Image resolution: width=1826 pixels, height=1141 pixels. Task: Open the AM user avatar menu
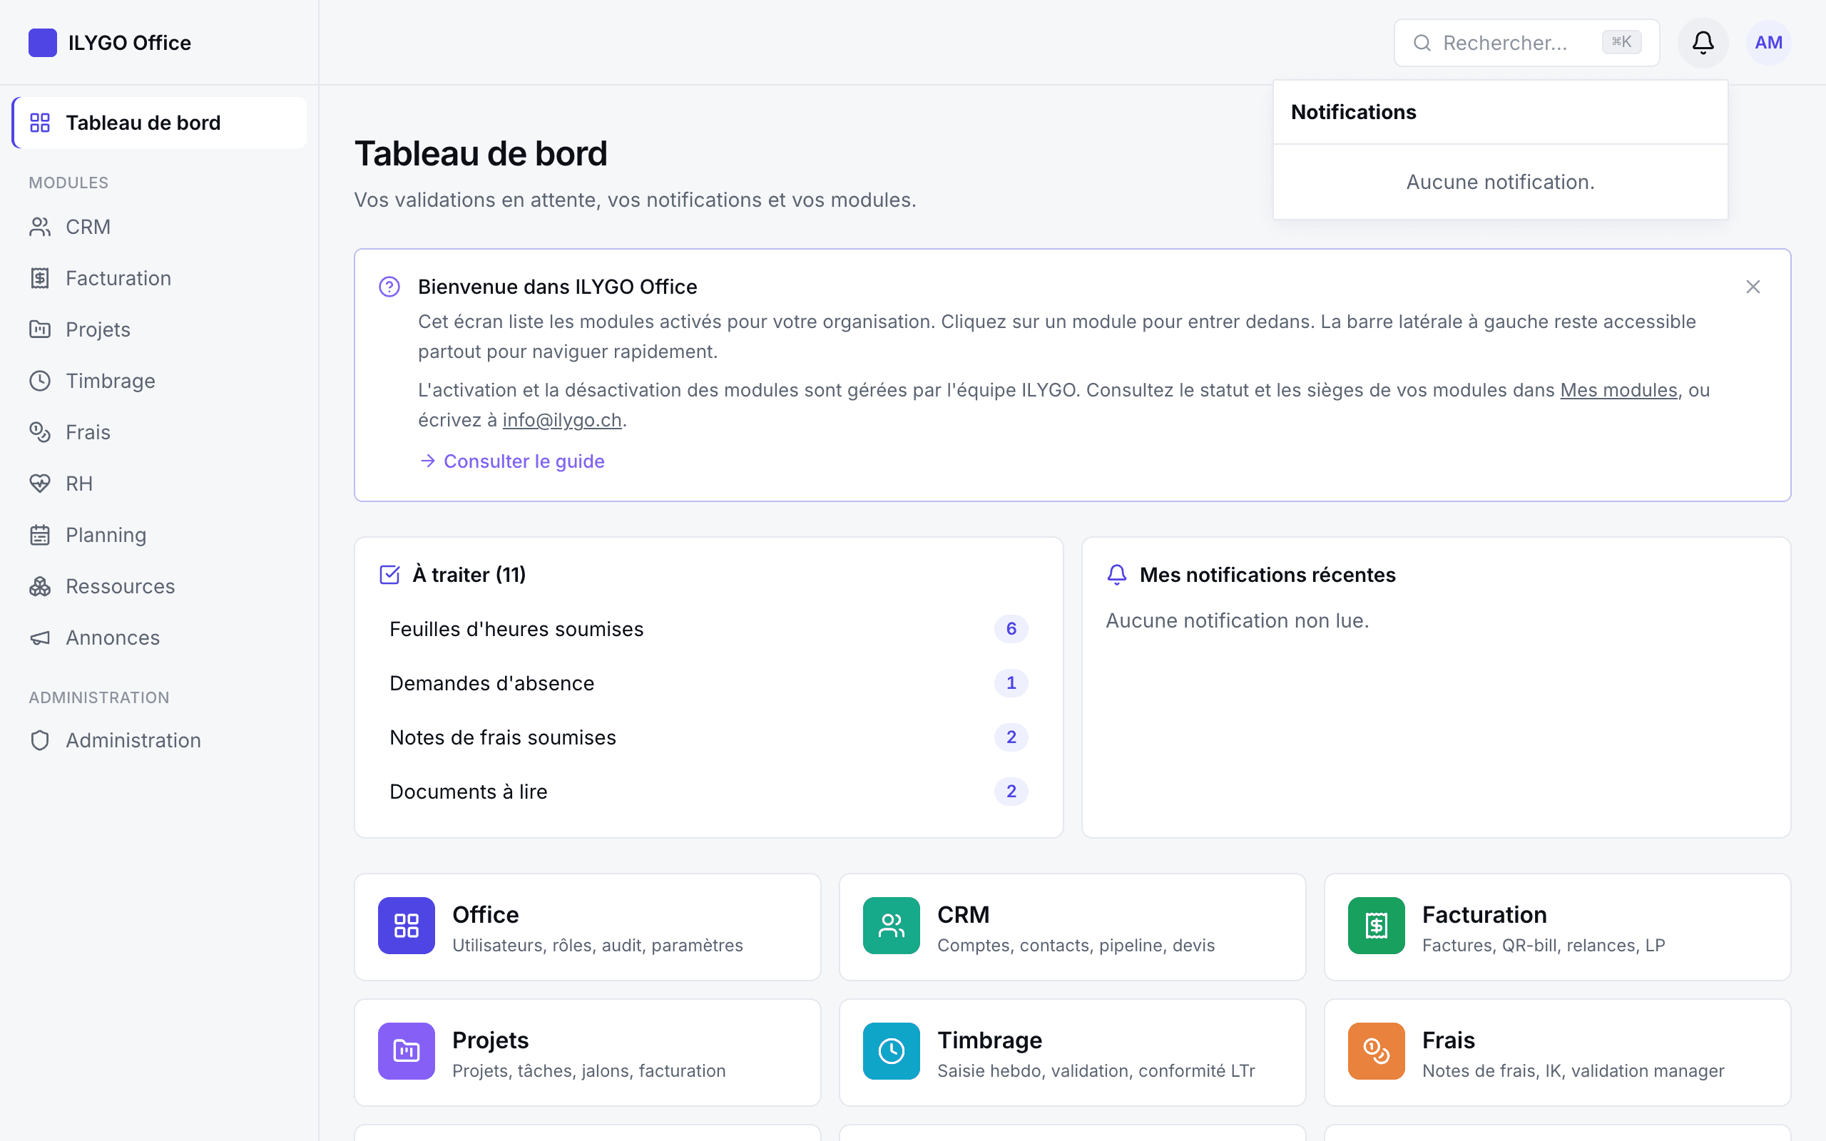click(x=1768, y=43)
